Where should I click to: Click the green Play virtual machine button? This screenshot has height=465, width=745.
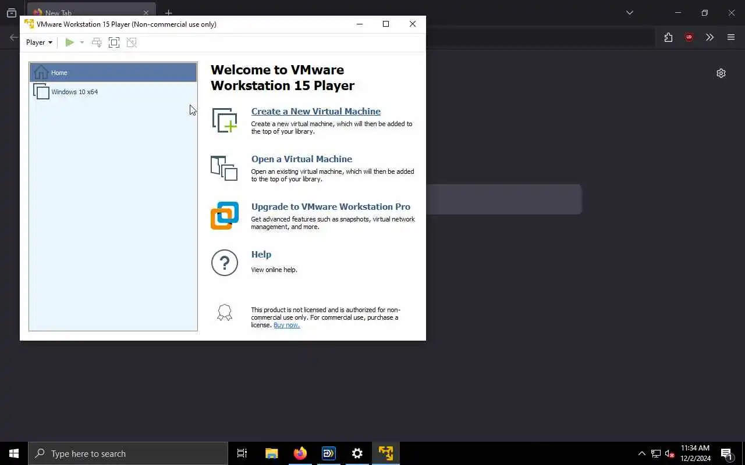click(70, 42)
